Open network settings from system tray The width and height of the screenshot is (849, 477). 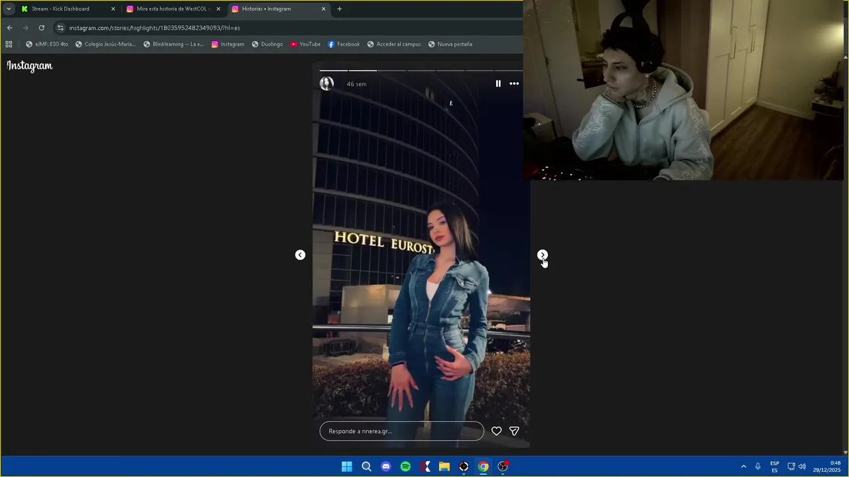791,466
